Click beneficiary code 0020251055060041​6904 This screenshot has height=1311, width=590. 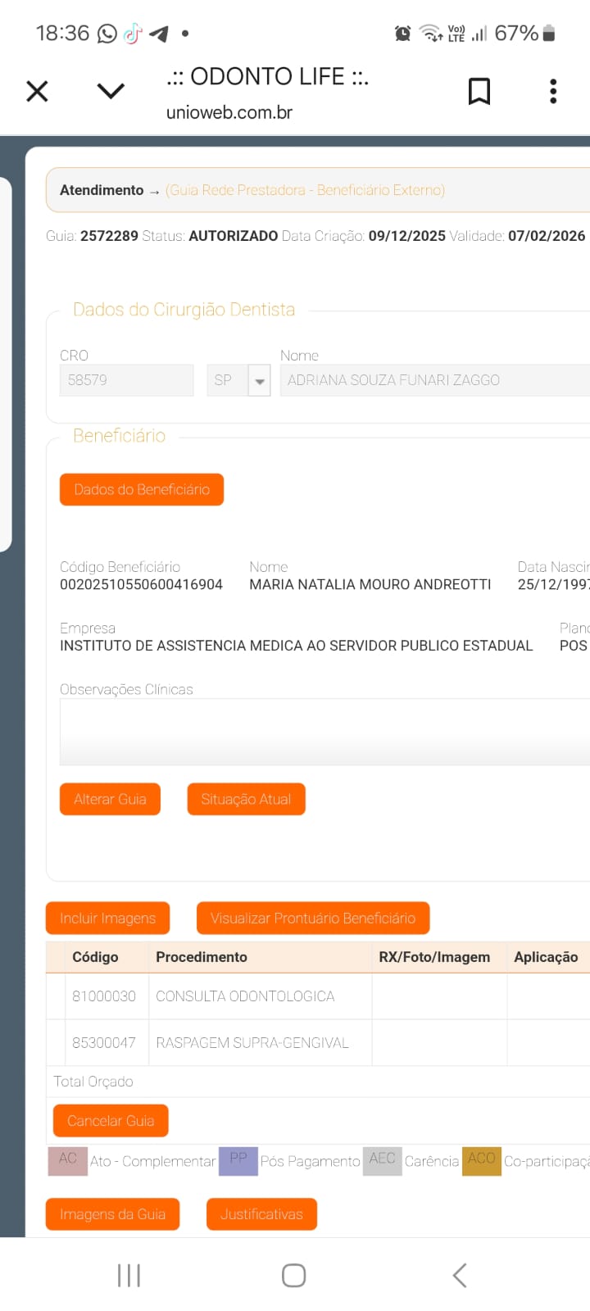click(x=141, y=584)
